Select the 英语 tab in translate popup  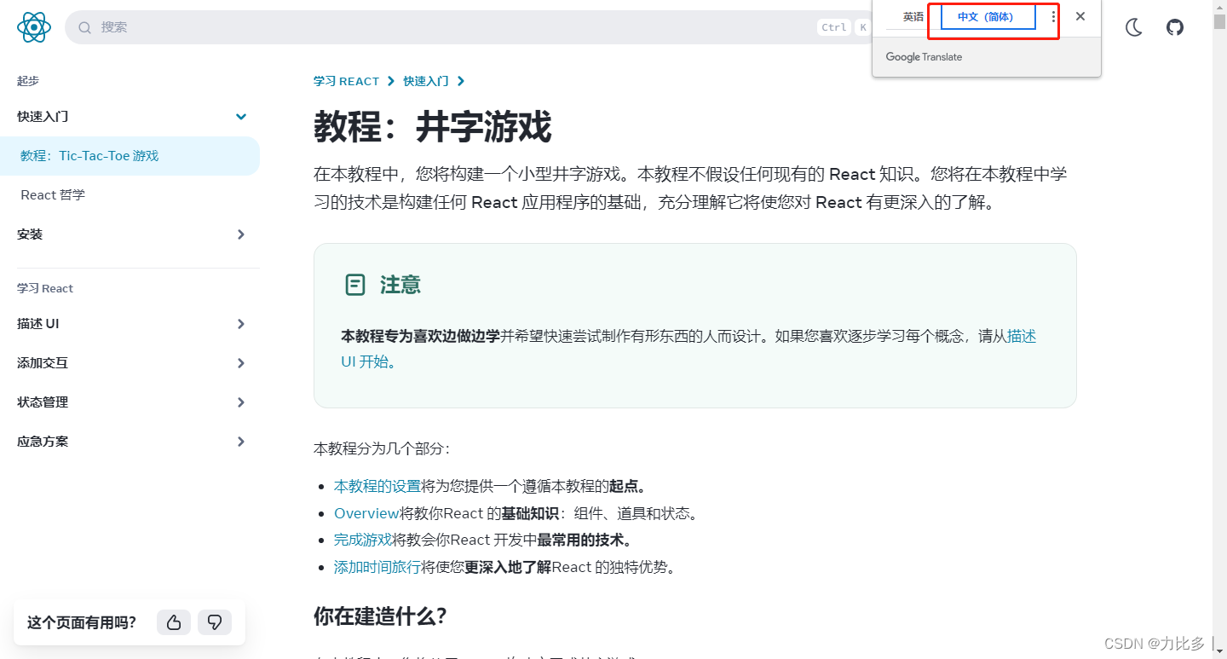pos(913,16)
